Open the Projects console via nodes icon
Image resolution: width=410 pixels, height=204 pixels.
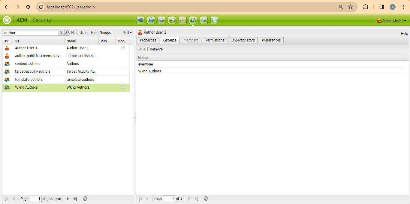(140, 20)
